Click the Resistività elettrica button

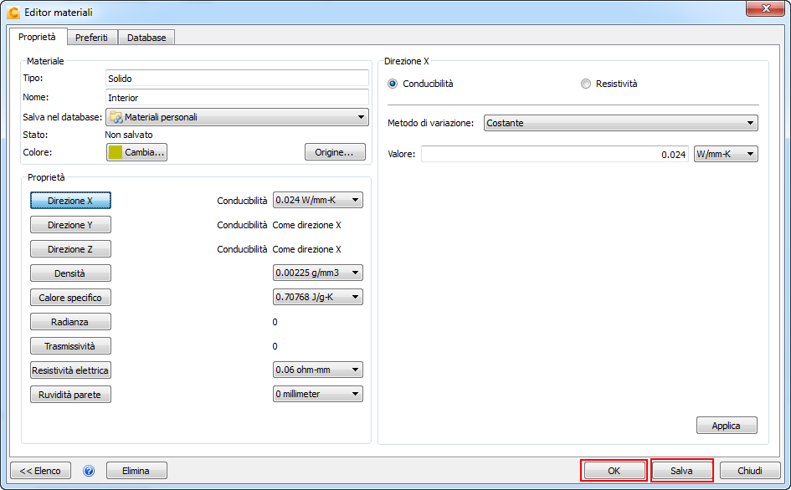tap(70, 370)
